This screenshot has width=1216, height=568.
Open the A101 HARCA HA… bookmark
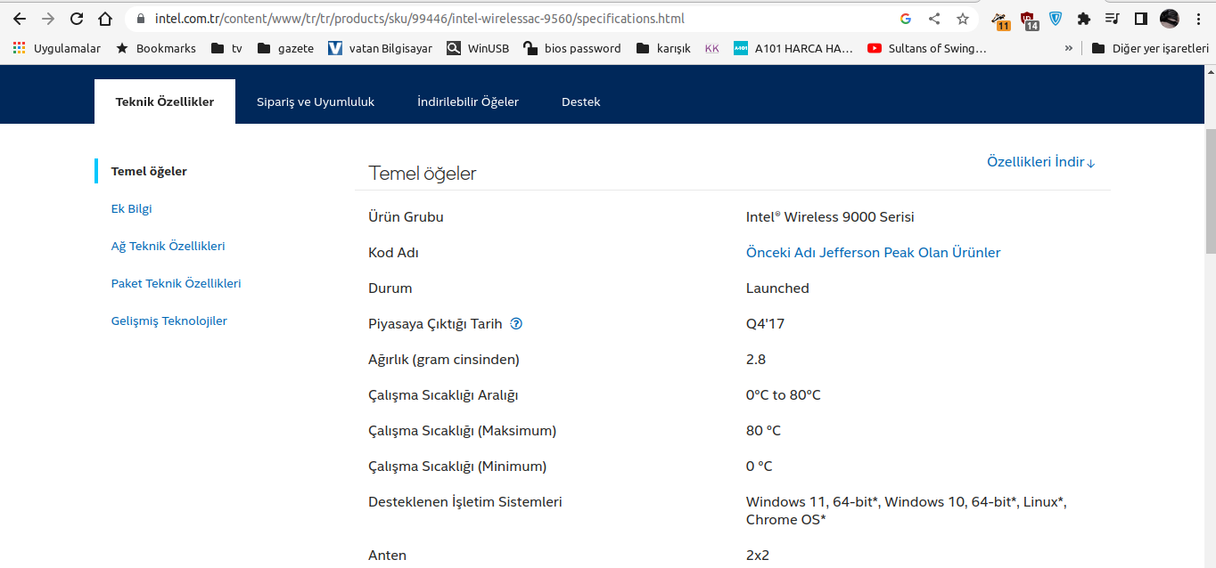click(793, 48)
